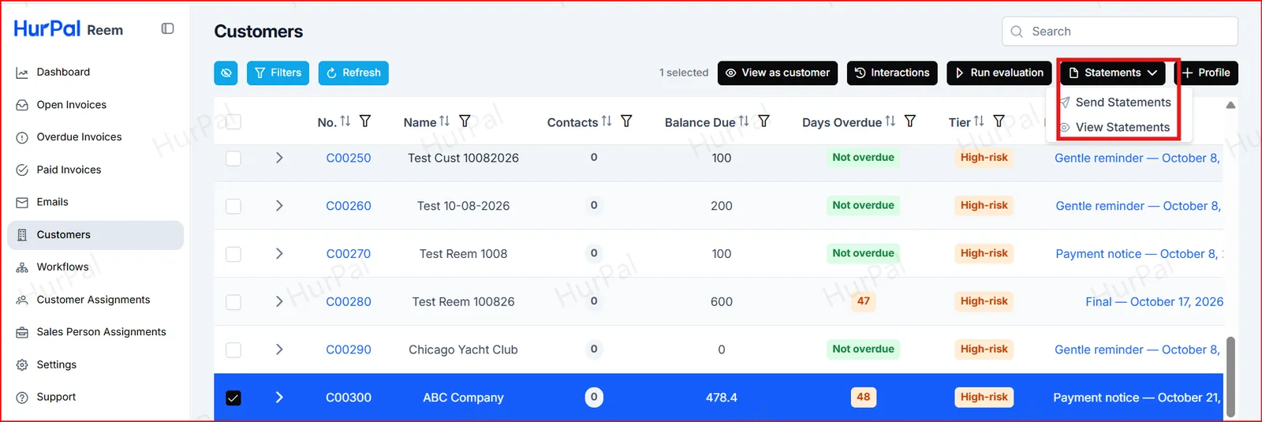Check the C00250 row checkbox
The width and height of the screenshot is (1262, 422).
(x=233, y=158)
